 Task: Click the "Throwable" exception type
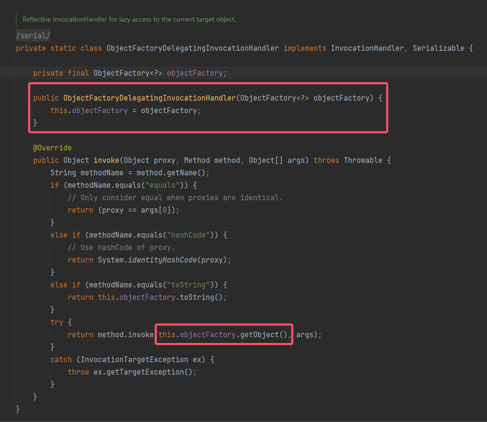click(363, 160)
